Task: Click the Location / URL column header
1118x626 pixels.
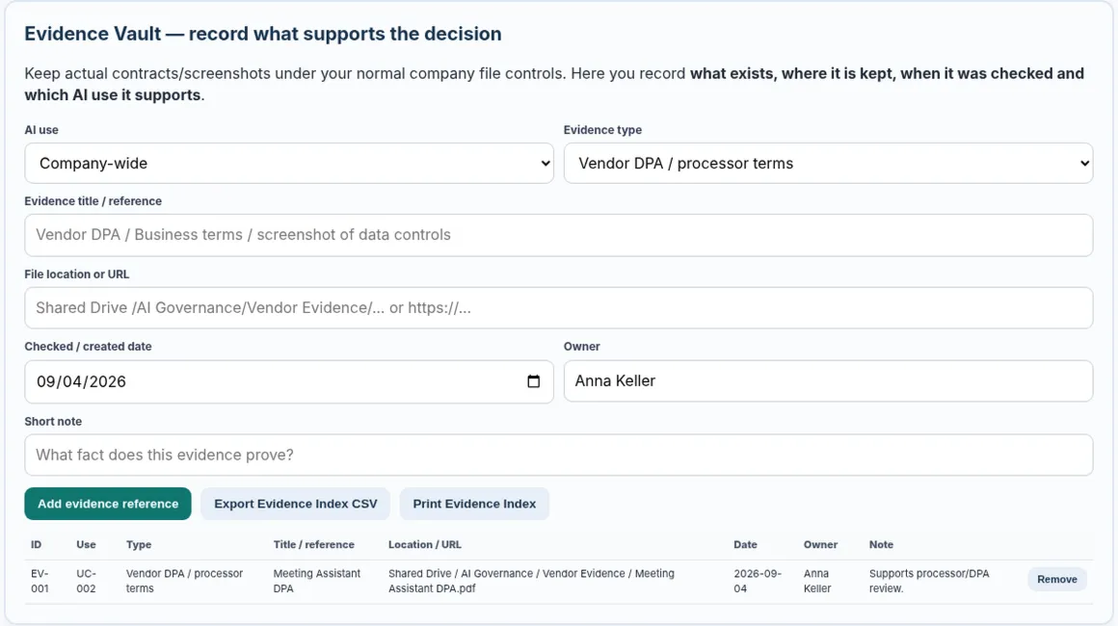Action: coord(425,544)
